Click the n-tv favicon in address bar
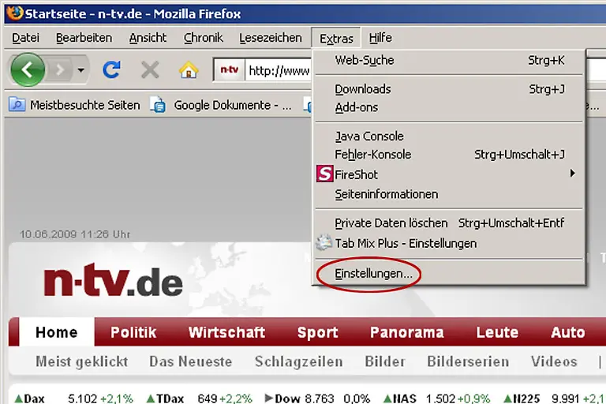 pos(229,70)
